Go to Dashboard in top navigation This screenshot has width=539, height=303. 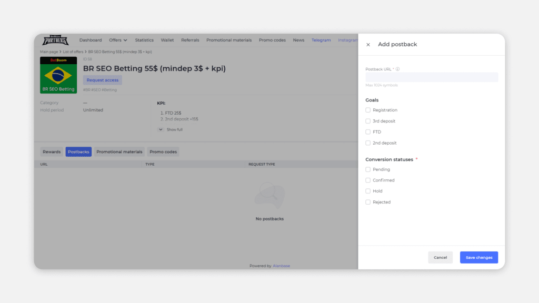point(91,40)
